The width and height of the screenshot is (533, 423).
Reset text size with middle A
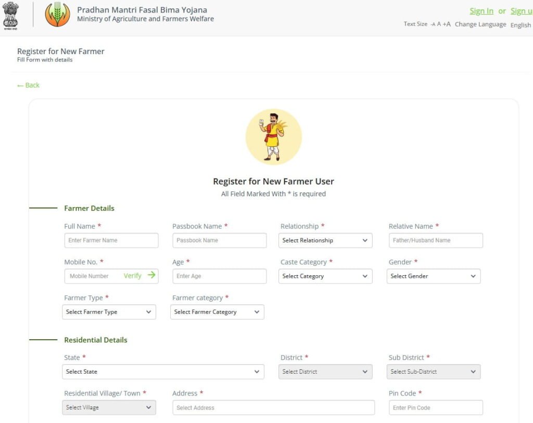coord(439,24)
